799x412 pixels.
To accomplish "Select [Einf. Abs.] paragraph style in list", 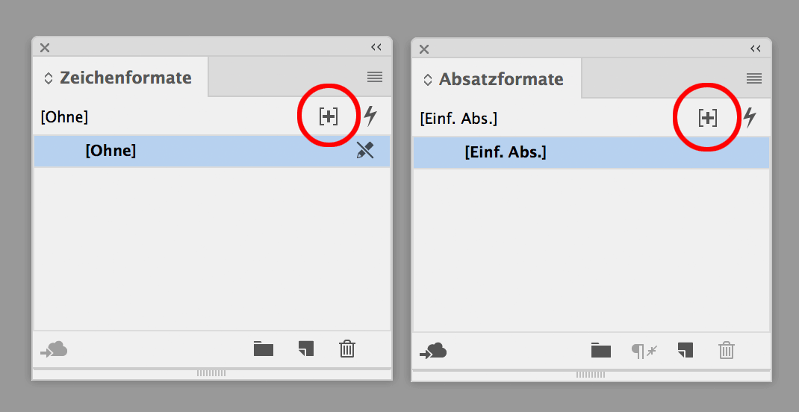I will [506, 152].
